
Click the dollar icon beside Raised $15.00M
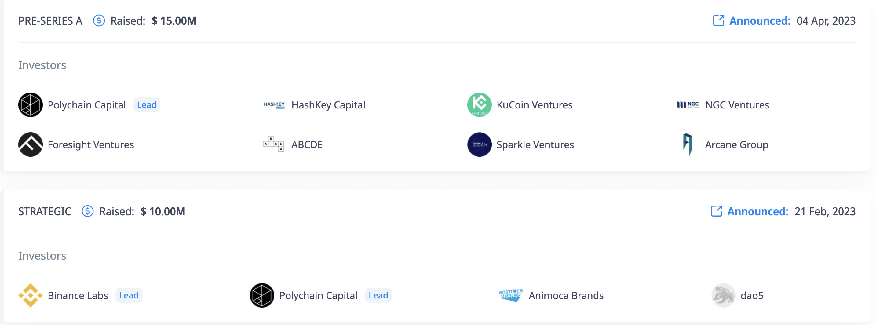pyautogui.click(x=99, y=21)
